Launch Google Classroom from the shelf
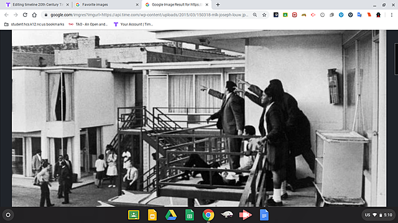This screenshot has height=223, width=398. click(x=134, y=215)
